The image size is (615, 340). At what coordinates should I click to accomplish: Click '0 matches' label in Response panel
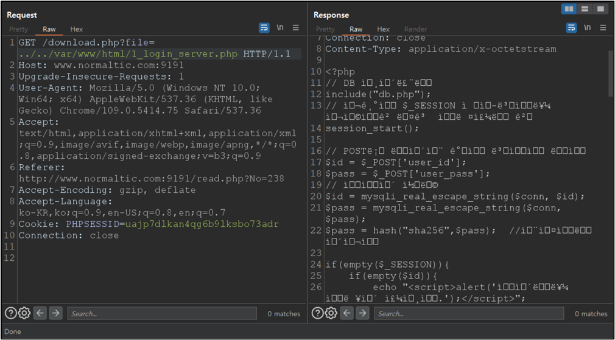[591, 314]
